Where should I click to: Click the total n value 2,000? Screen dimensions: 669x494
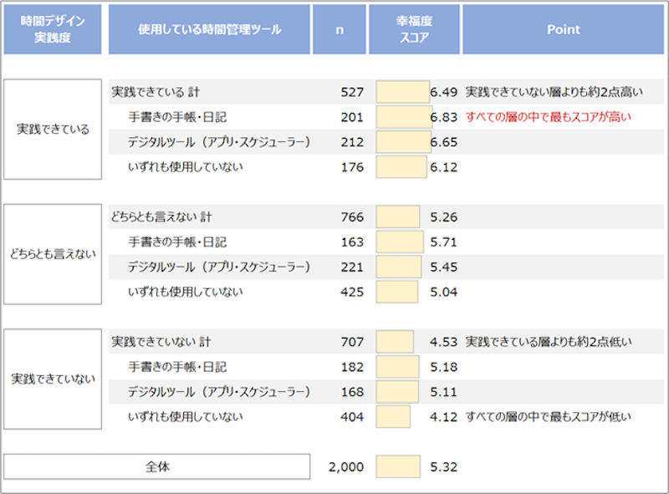coord(346,466)
